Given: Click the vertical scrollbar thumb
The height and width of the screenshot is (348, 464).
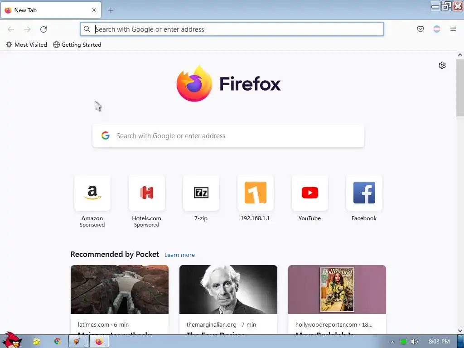Looking at the screenshot, I should click(x=460, y=87).
